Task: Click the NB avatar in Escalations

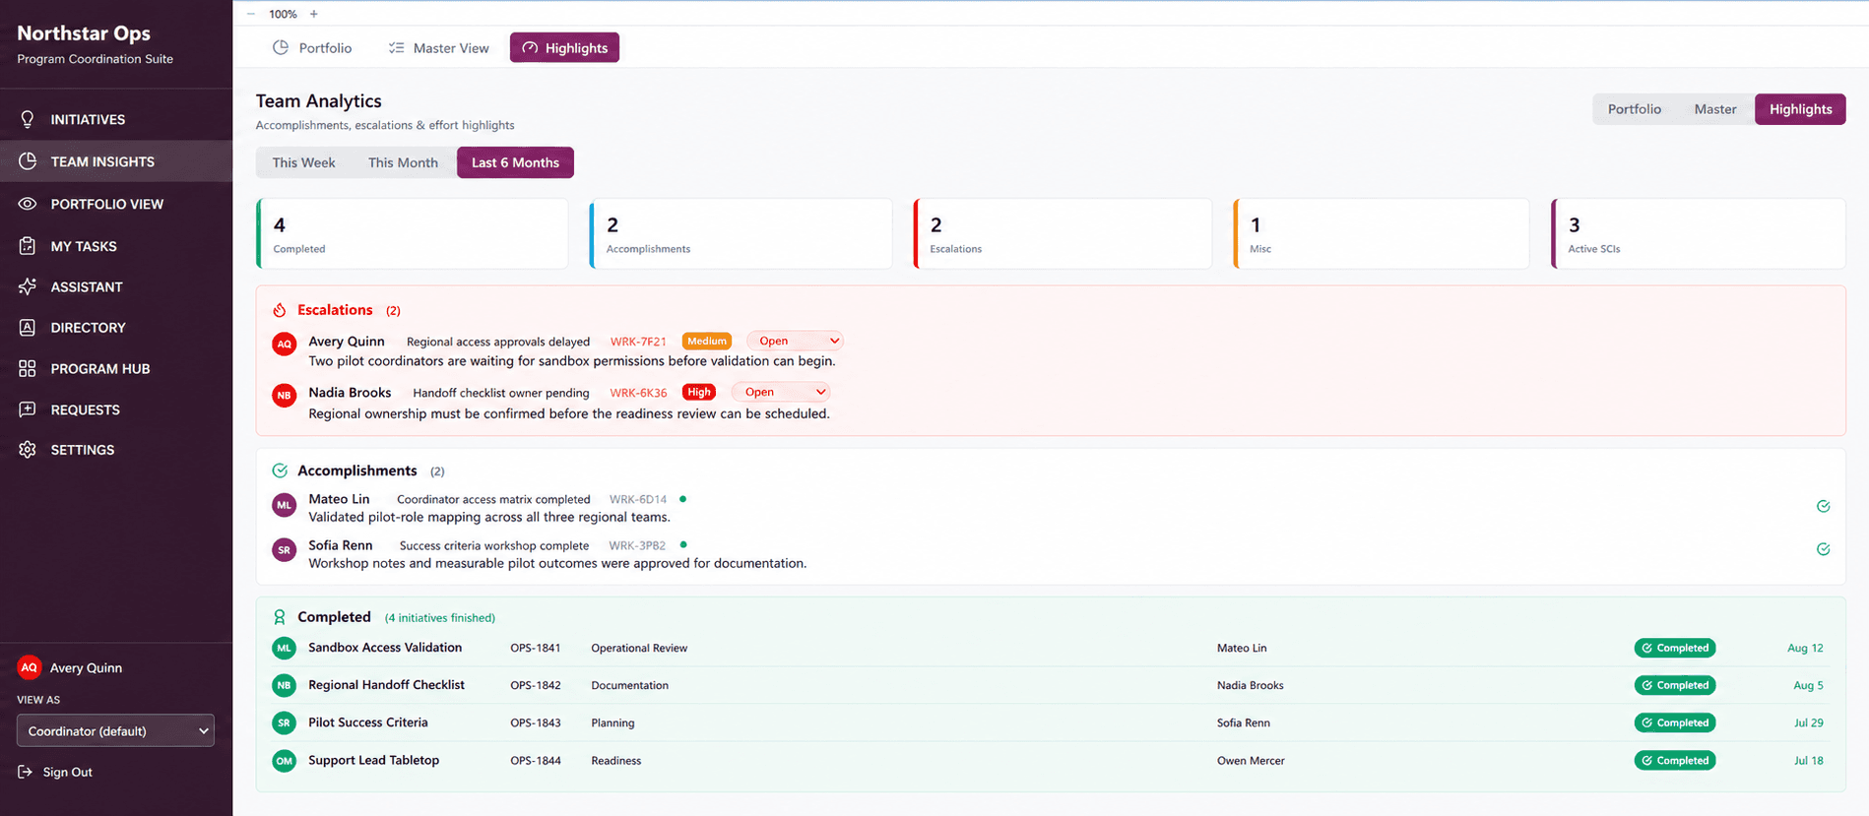Action: (285, 395)
